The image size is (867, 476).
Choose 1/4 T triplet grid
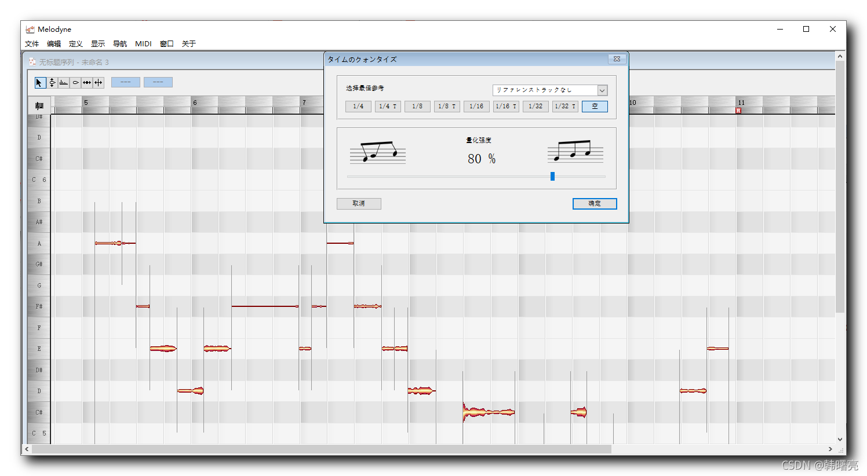point(388,107)
